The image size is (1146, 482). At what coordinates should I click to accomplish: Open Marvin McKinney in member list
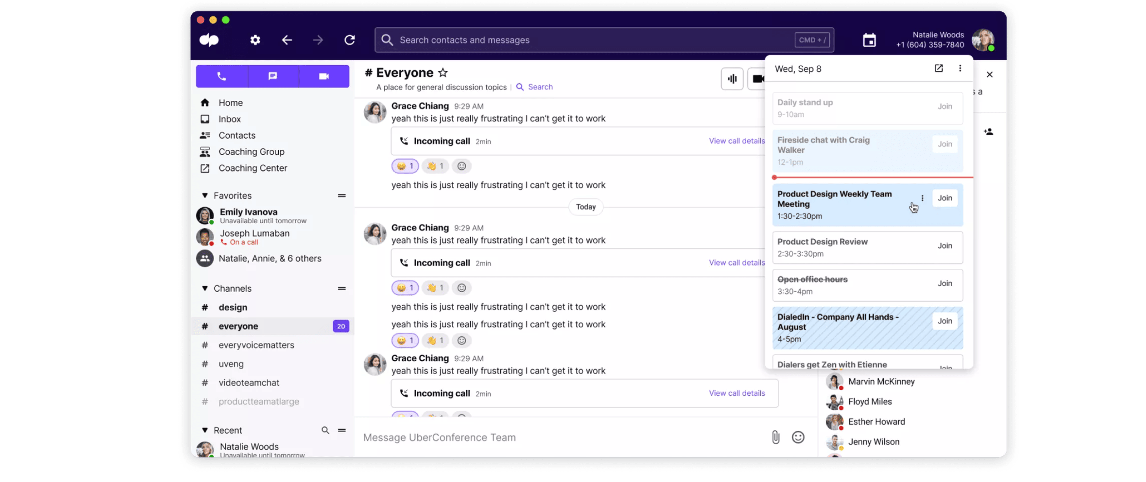click(870, 382)
